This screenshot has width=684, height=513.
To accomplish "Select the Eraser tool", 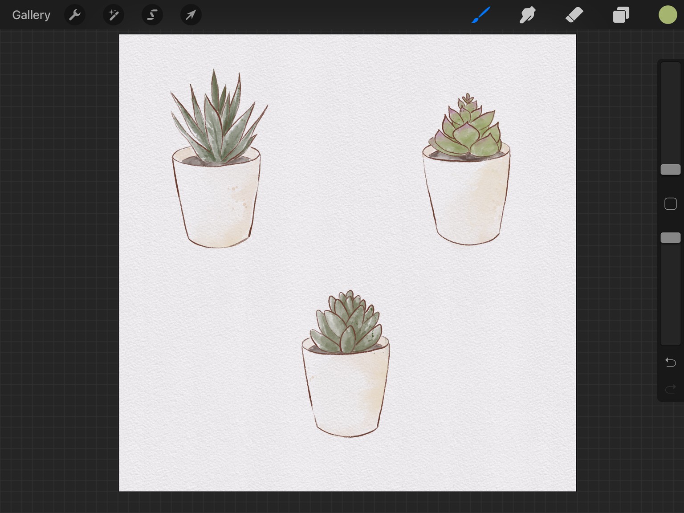I will [574, 15].
